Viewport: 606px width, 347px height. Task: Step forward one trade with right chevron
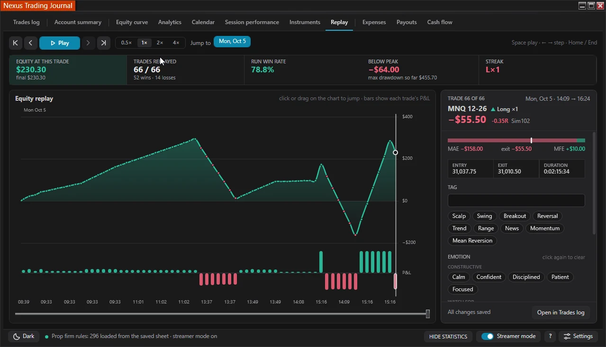click(x=88, y=43)
